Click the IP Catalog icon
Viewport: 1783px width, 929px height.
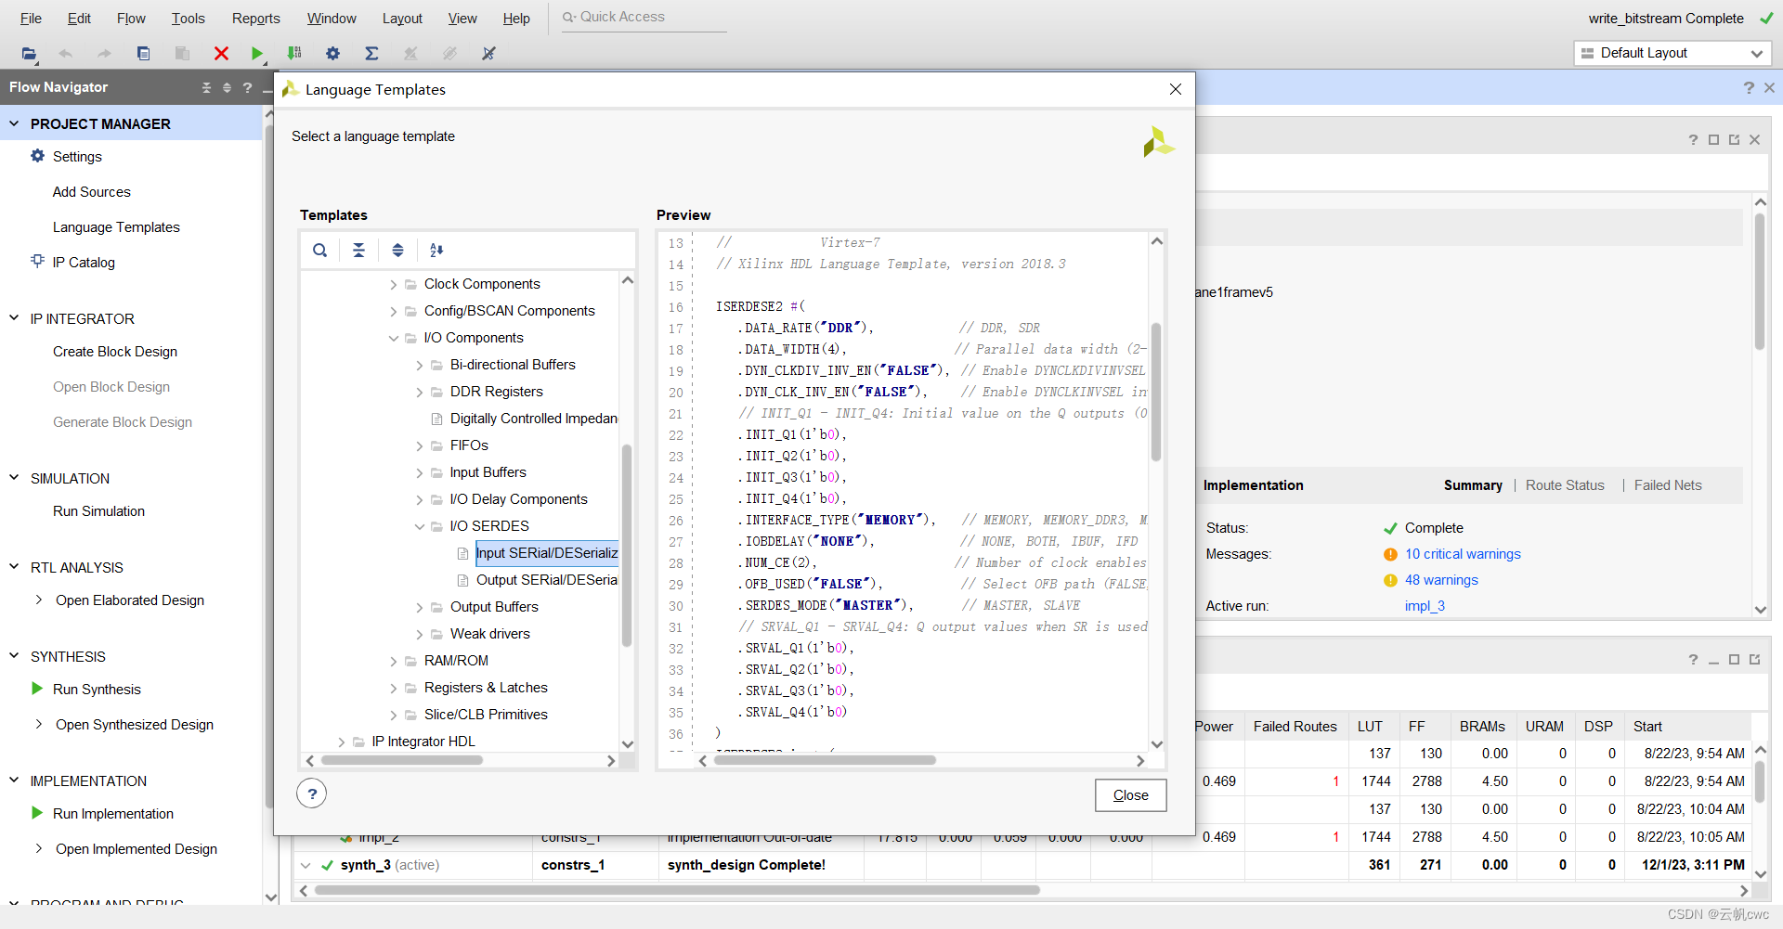(x=37, y=261)
